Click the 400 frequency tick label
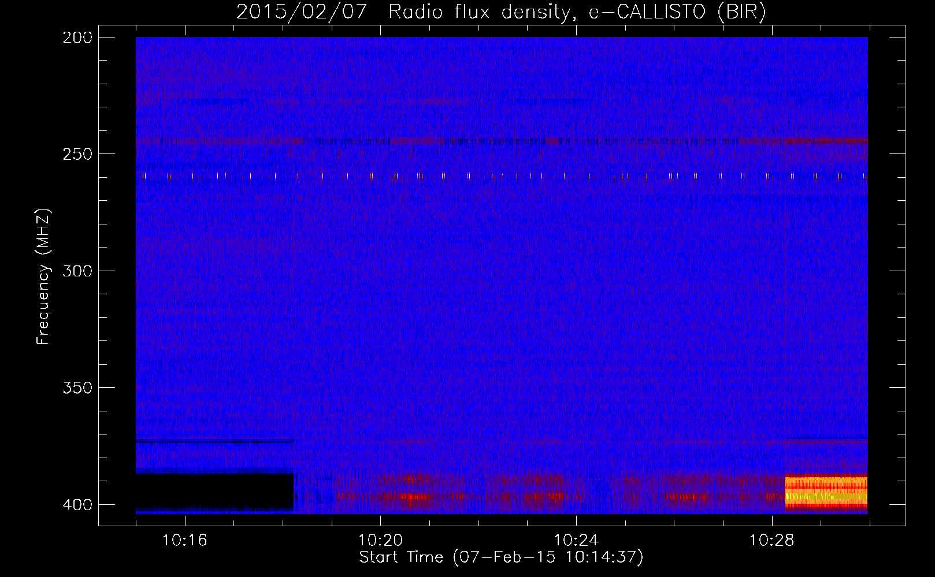The height and width of the screenshot is (577, 935). coord(77,505)
